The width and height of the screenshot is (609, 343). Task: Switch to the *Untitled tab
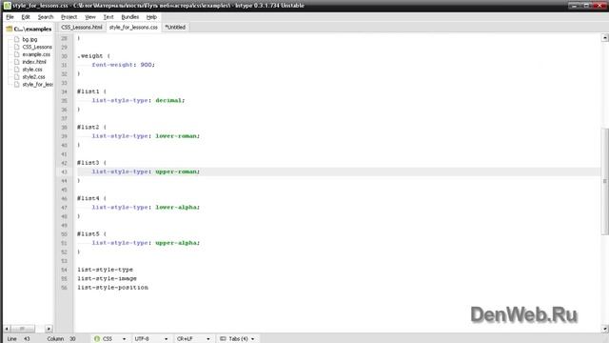[175, 28]
